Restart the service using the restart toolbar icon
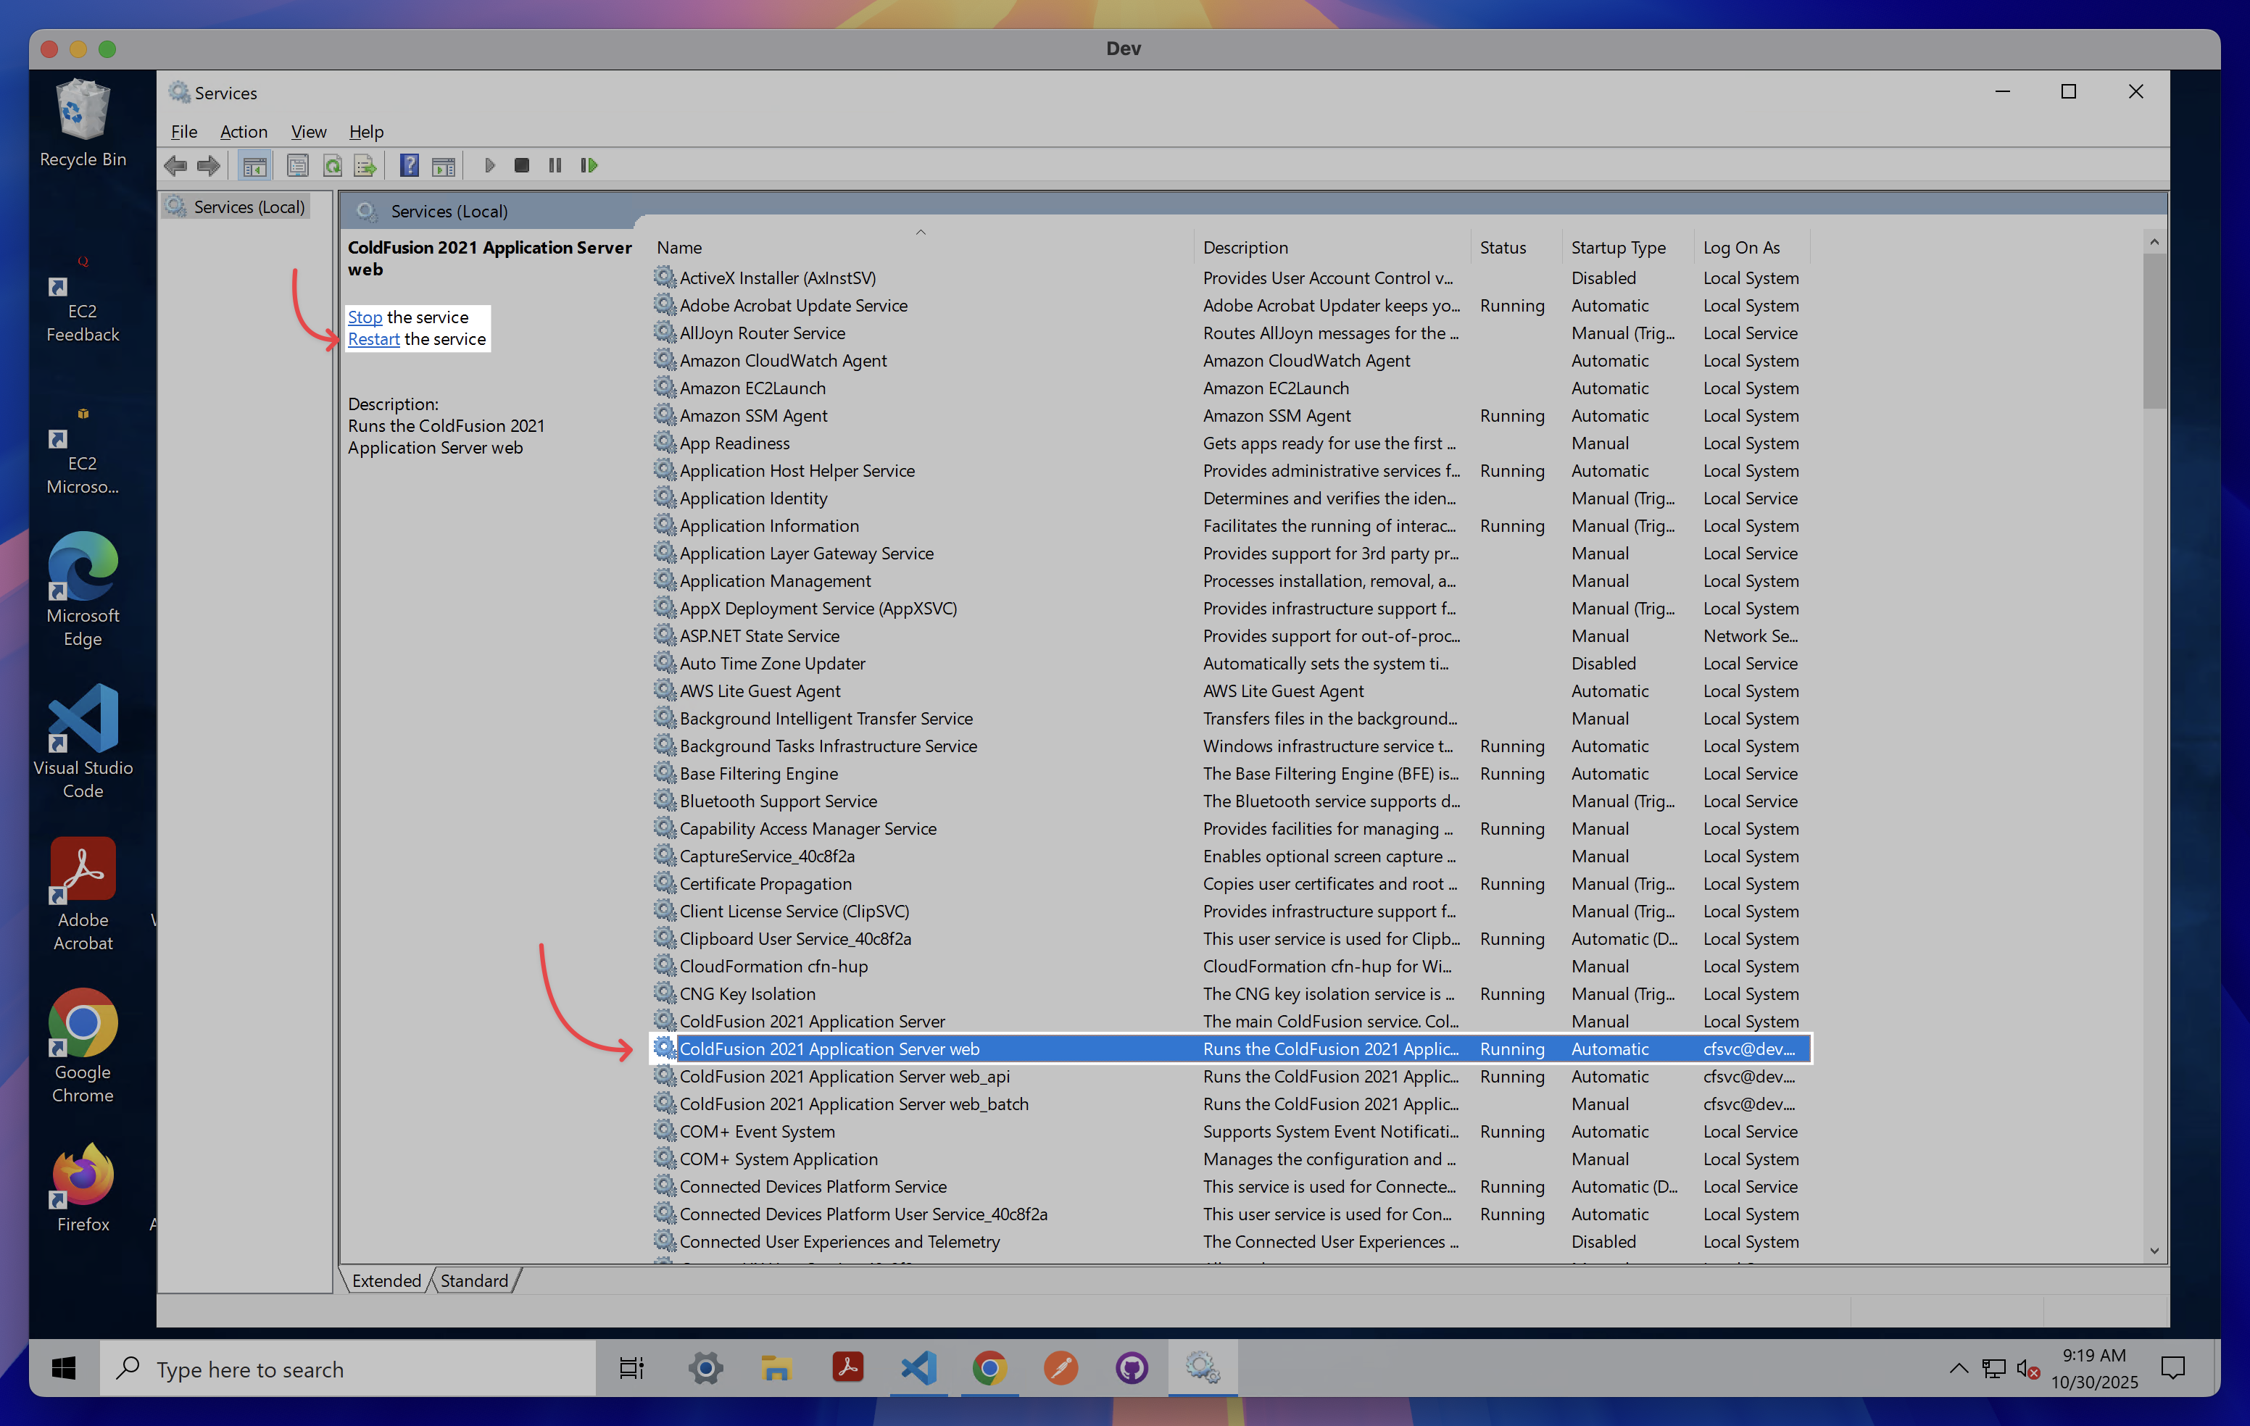The height and width of the screenshot is (1426, 2250). pos(589,165)
